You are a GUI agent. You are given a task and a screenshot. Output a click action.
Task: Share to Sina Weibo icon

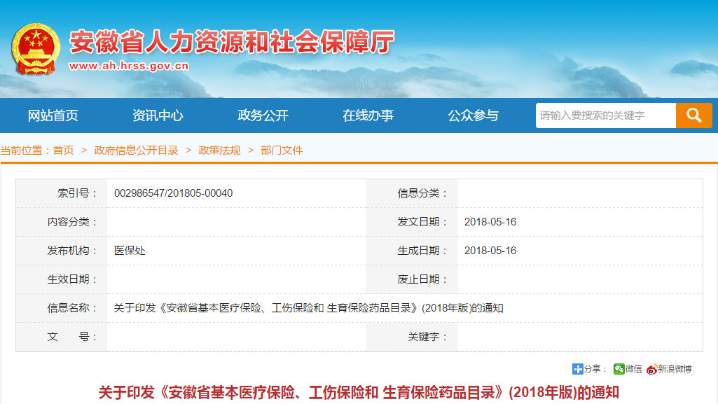point(651,369)
